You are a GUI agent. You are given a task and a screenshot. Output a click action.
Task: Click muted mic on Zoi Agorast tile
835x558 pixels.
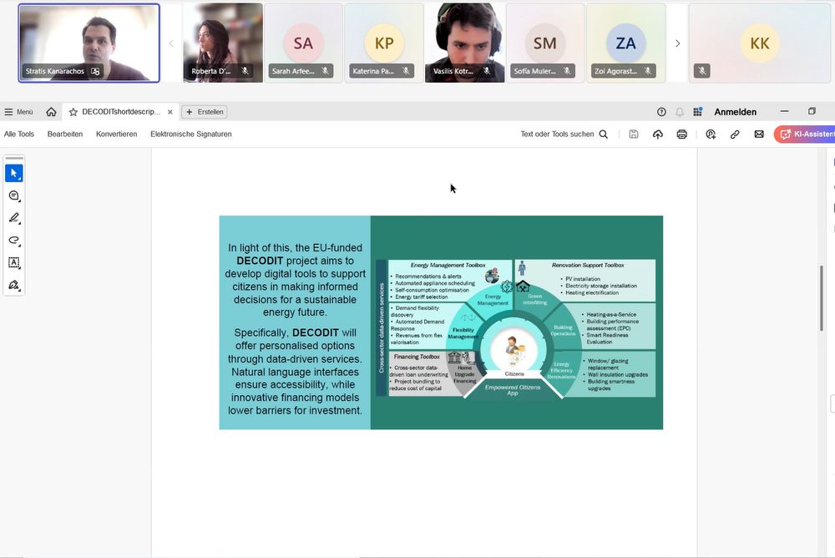[x=648, y=71]
